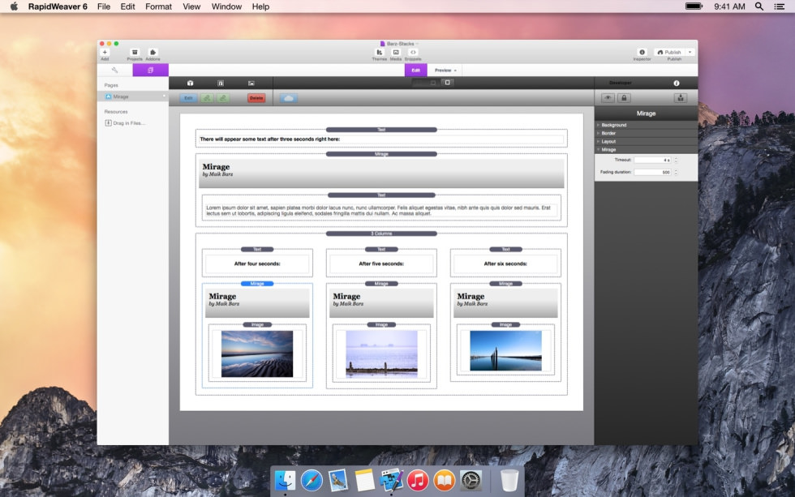
Task: Click the square view-mode icon in dark bar
Action: pos(448,83)
